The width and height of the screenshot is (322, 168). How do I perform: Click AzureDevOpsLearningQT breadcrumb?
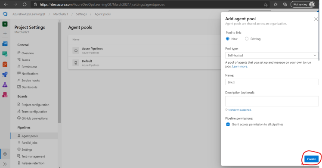coord(29,14)
